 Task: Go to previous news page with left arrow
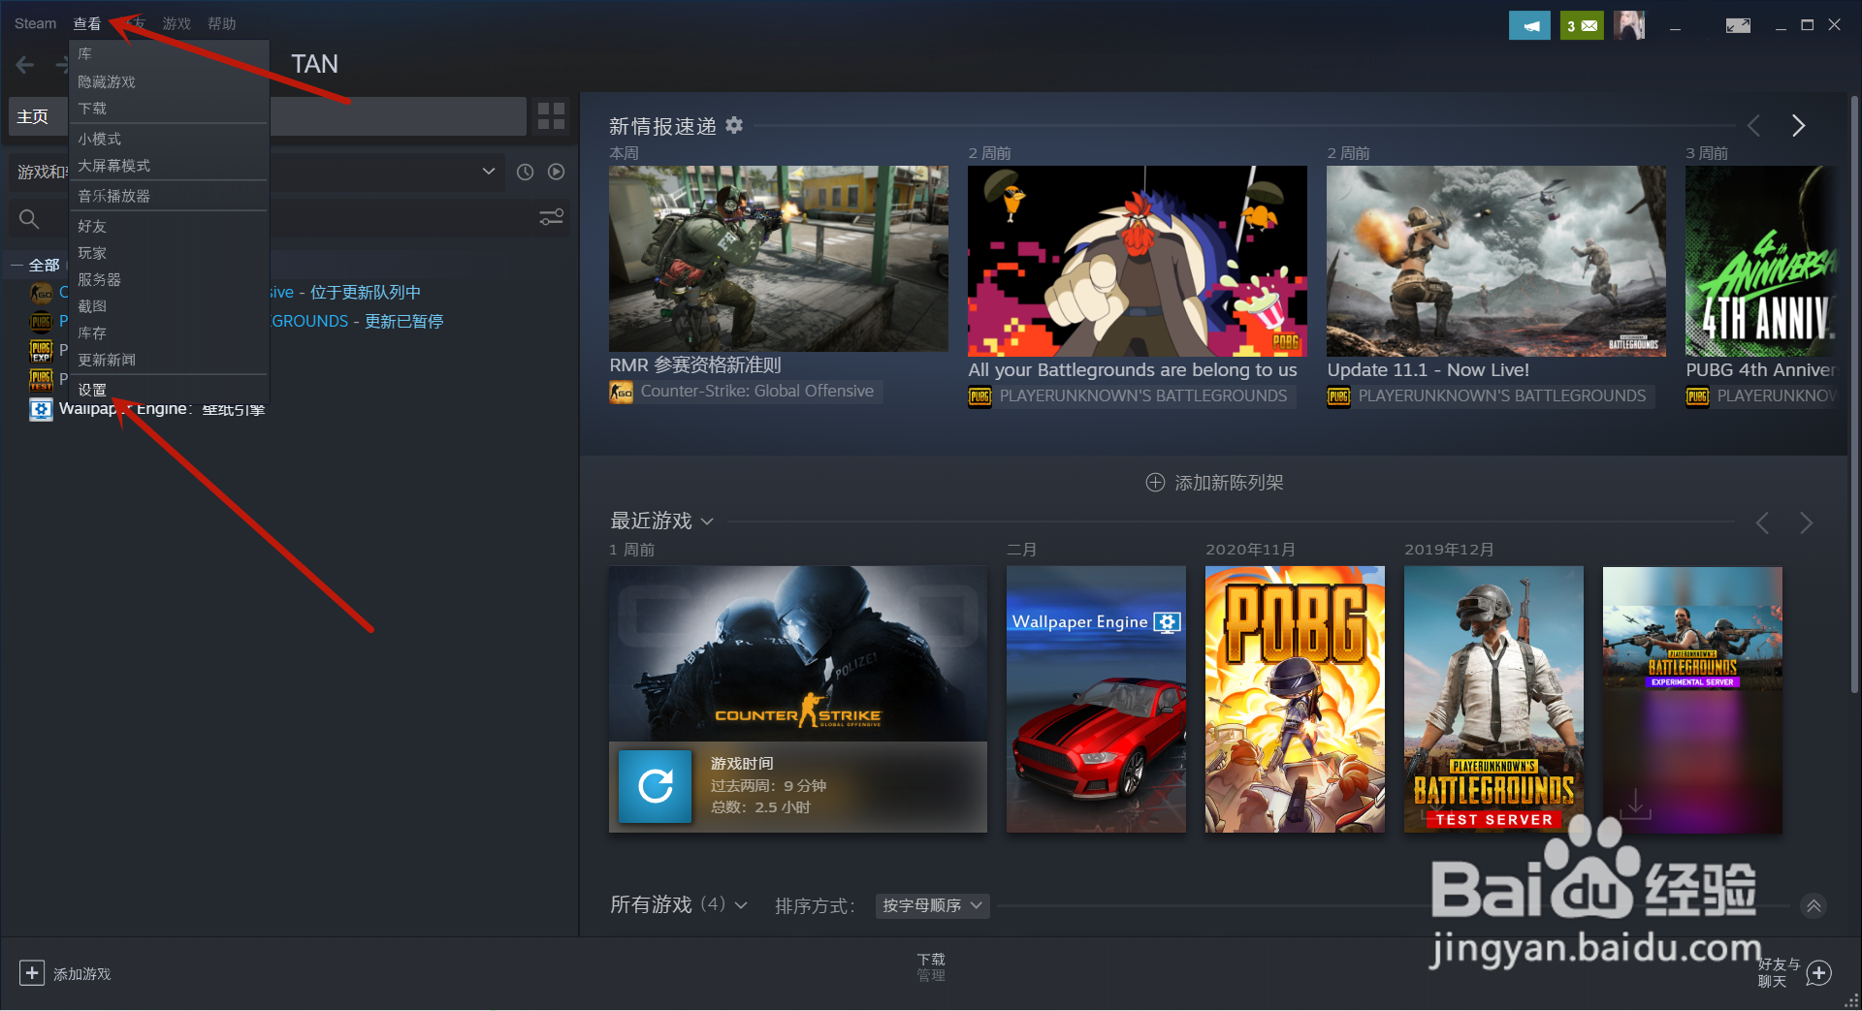1753,126
